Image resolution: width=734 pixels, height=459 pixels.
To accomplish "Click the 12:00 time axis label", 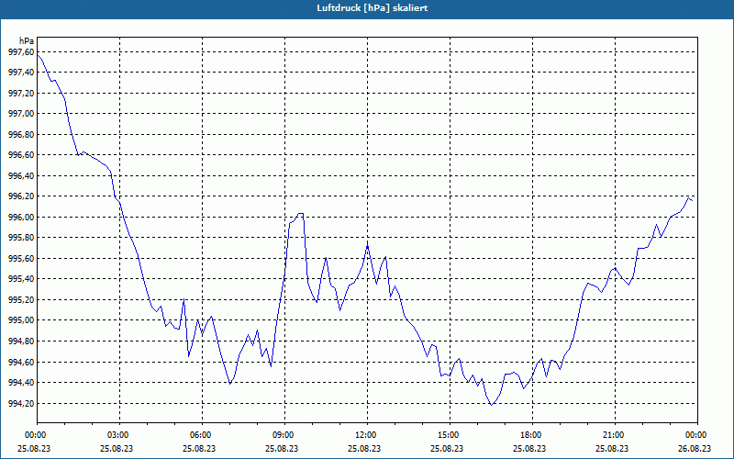I will pyautogui.click(x=367, y=435).
